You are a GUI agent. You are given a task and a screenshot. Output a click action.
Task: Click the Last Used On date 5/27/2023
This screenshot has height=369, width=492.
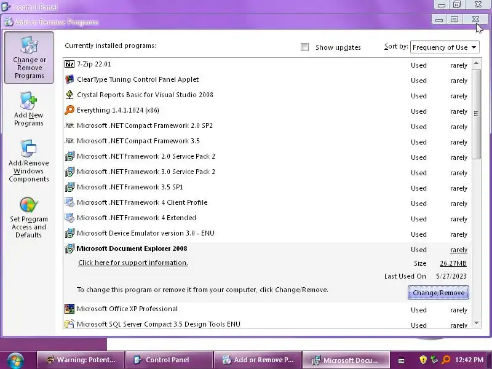[451, 276]
